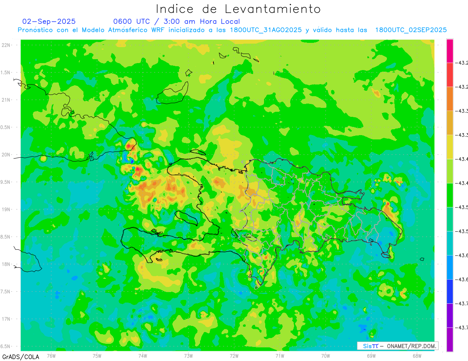The width and height of the screenshot is (468, 361).
Task: Choose the gold-amber legend swatch
Action: tap(450, 123)
